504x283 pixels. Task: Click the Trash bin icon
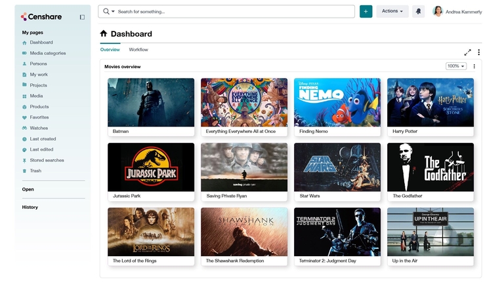coord(24,171)
